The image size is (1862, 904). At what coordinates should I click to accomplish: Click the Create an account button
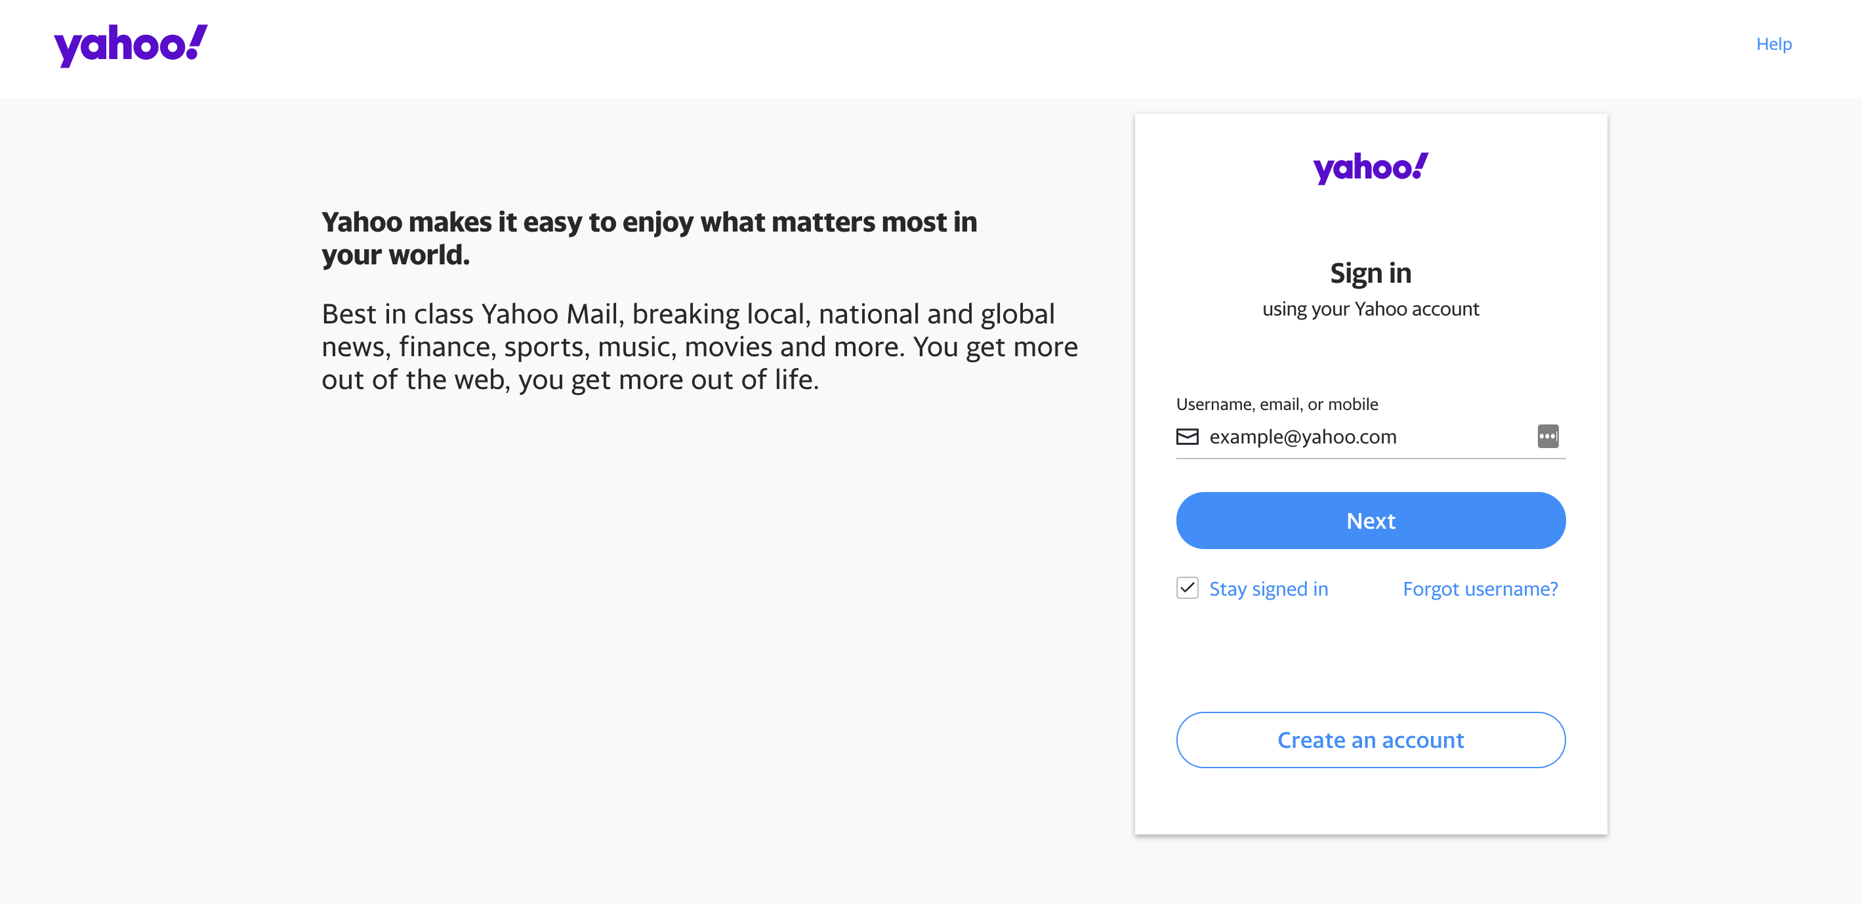click(1371, 740)
